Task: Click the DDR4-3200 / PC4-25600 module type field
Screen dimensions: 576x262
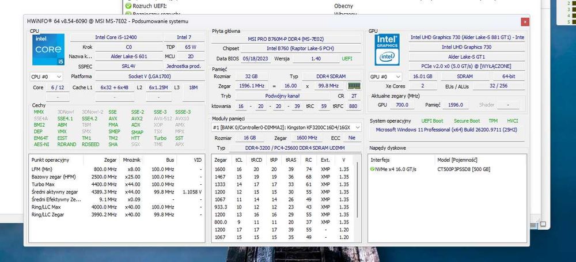Action: 294,148
